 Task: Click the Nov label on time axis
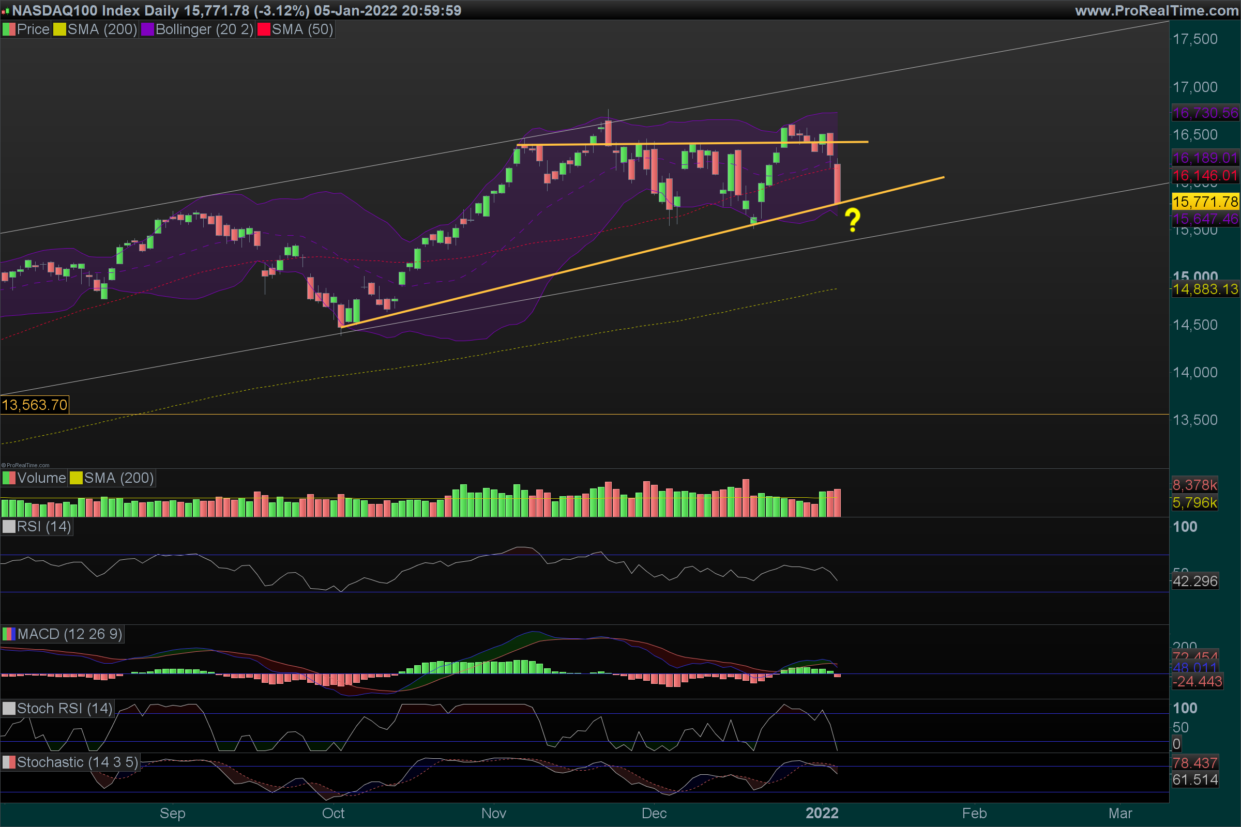tap(493, 813)
